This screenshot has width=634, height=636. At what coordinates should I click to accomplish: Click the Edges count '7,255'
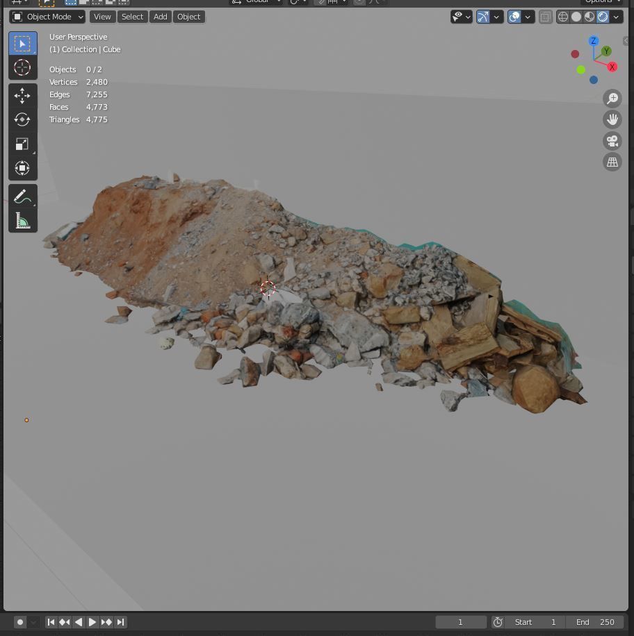click(x=97, y=94)
